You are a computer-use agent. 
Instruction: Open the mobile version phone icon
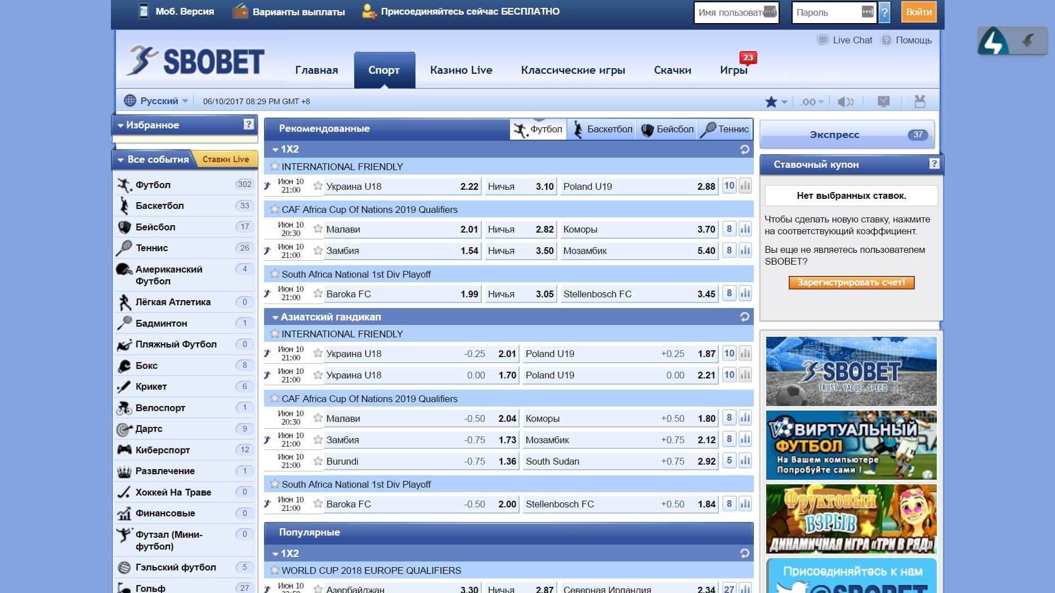(144, 11)
